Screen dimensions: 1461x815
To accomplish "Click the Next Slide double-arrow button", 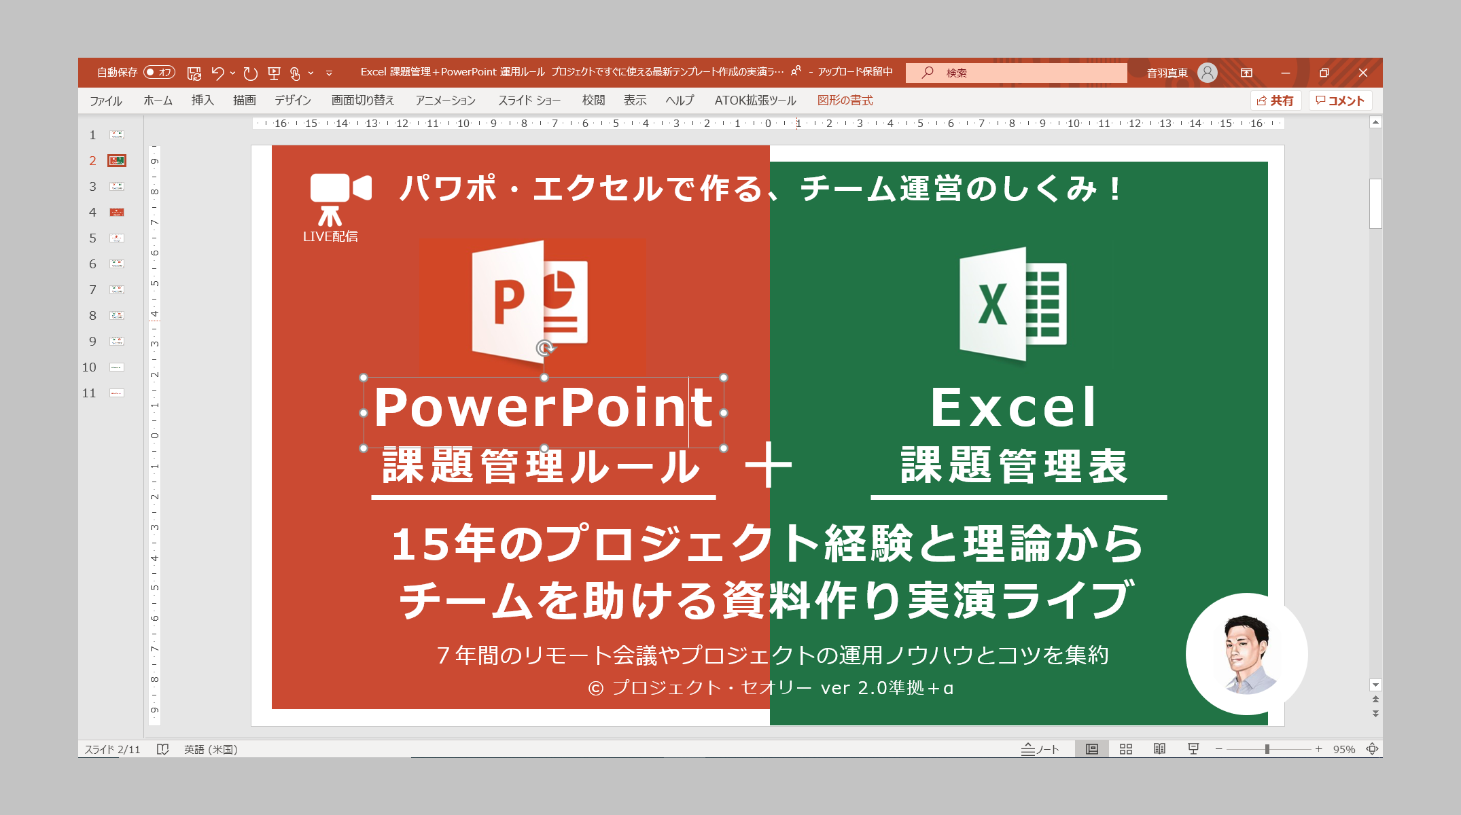I will [1375, 714].
